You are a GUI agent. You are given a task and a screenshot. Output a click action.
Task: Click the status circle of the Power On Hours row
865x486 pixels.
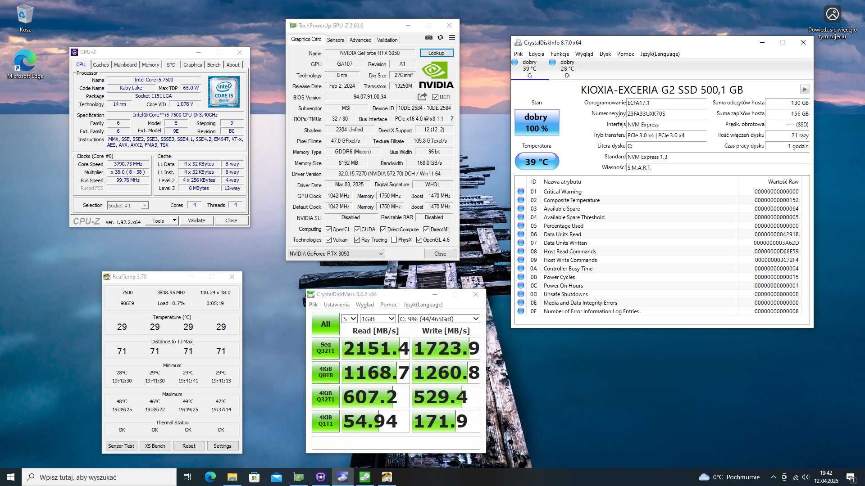(x=521, y=285)
